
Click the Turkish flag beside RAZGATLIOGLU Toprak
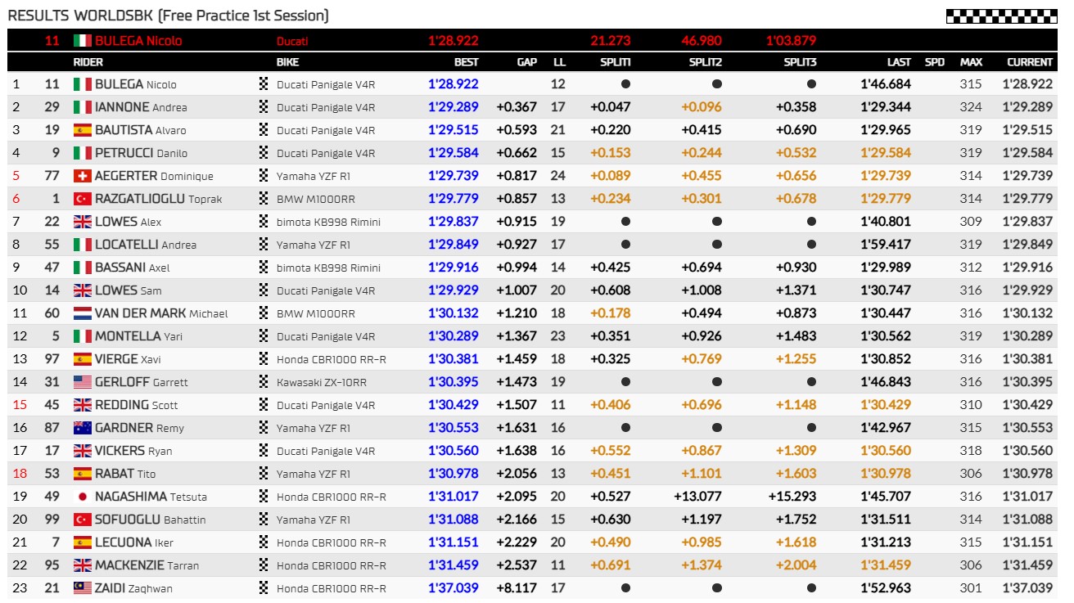82,199
